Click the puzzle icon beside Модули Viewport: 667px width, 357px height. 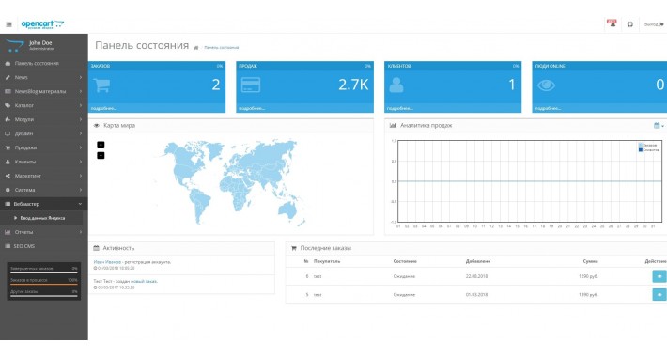[x=8, y=119]
